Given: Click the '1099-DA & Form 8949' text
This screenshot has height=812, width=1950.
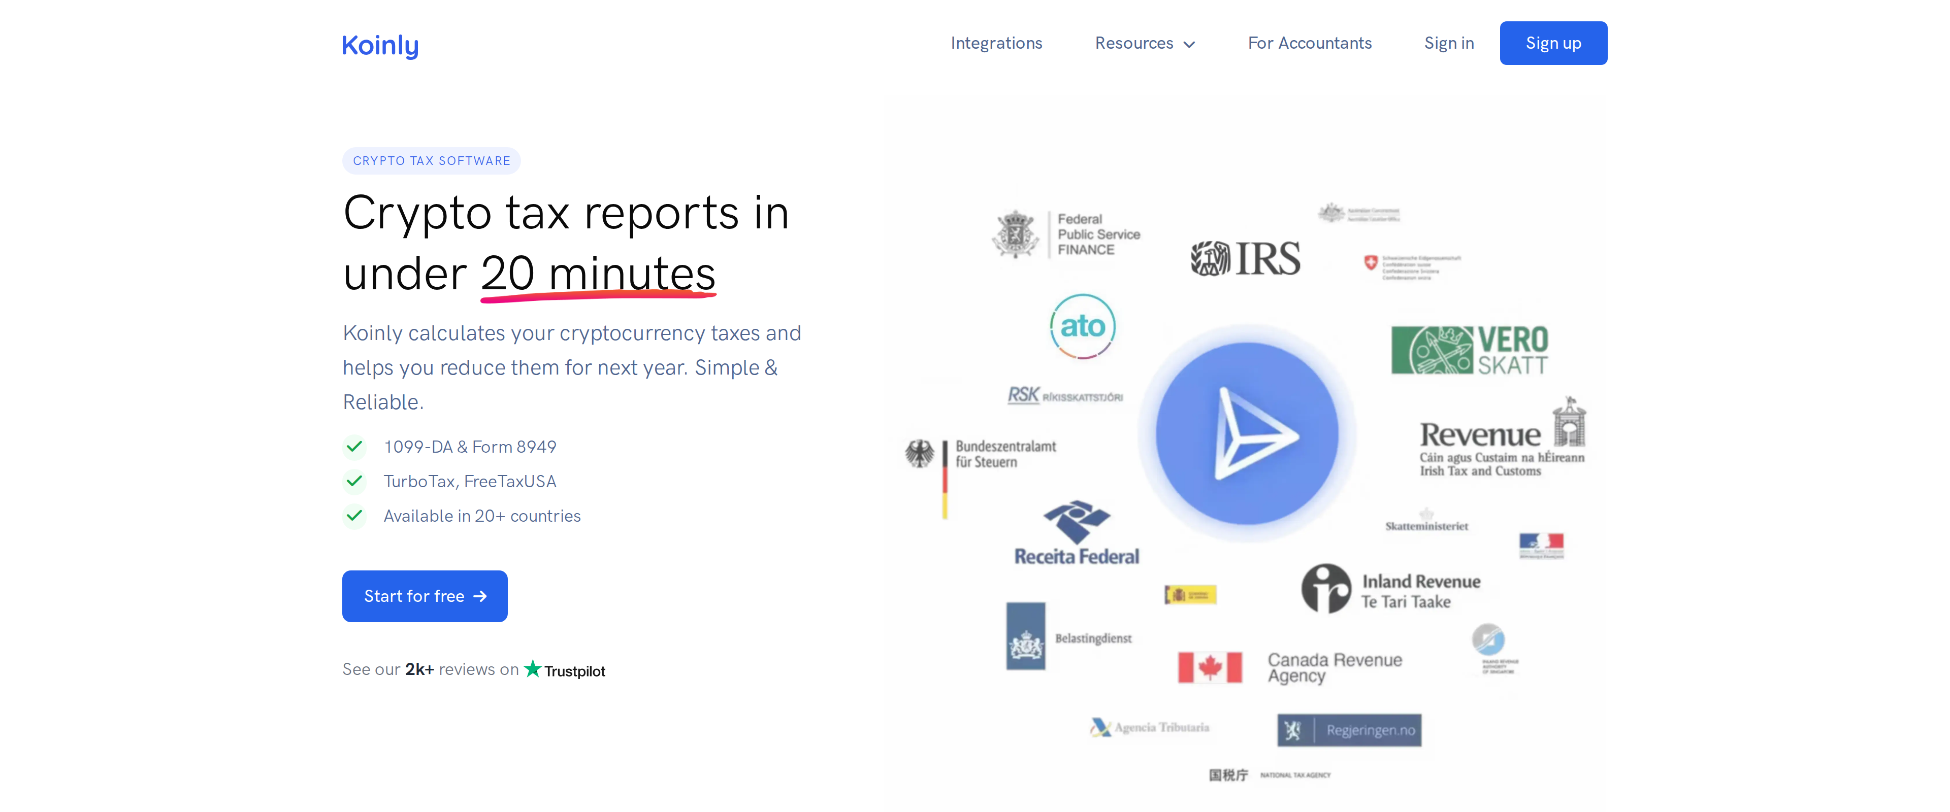Looking at the screenshot, I should point(470,447).
